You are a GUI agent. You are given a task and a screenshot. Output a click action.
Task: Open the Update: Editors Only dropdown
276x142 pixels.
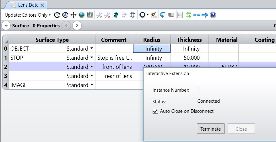pos(28,15)
